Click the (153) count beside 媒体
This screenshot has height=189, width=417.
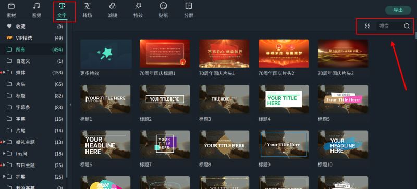[57, 72]
